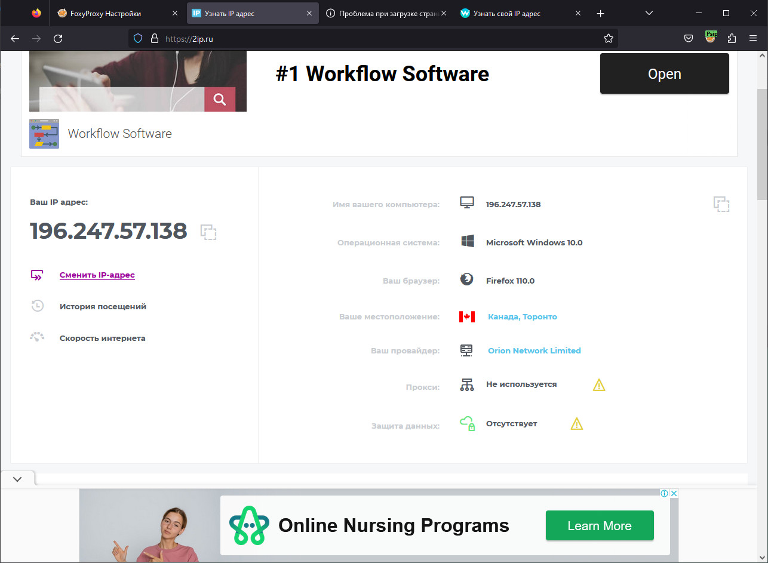Viewport: 768px width, 563px height.
Task: Click the Windows logo icon
Action: (x=467, y=242)
